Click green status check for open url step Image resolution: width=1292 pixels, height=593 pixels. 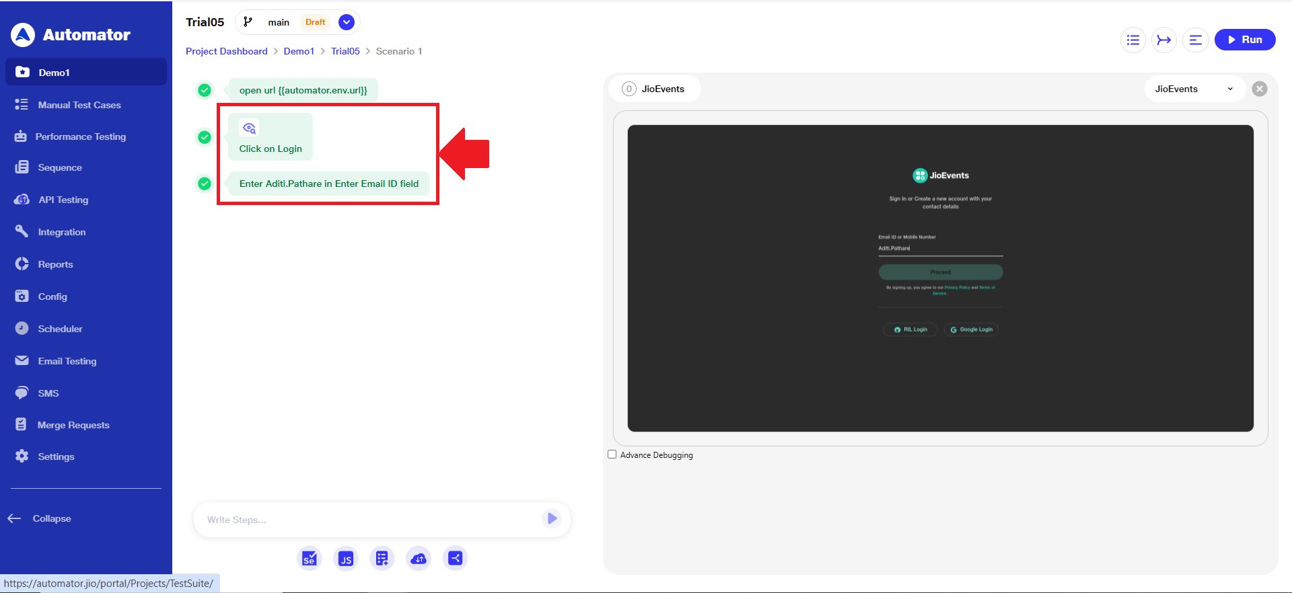[205, 90]
